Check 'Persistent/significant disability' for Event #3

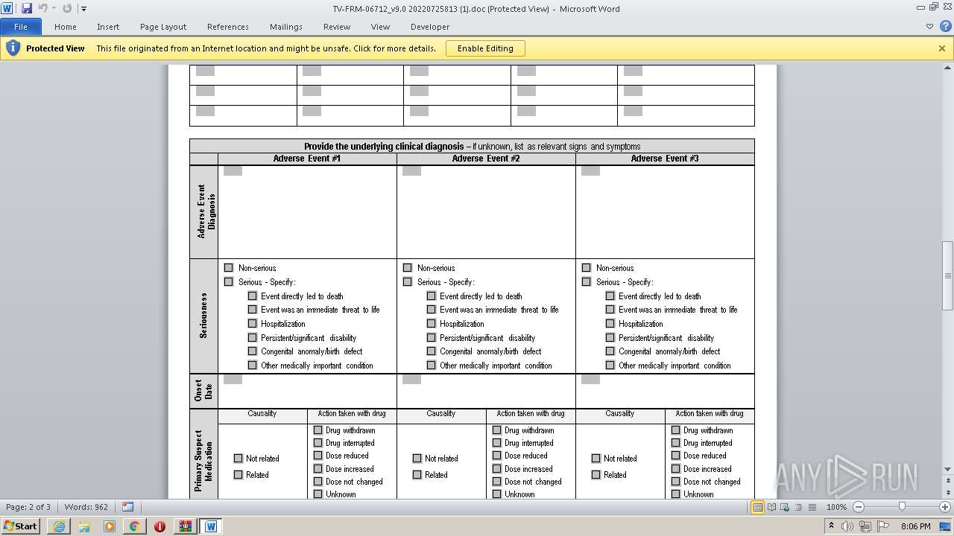[610, 338]
